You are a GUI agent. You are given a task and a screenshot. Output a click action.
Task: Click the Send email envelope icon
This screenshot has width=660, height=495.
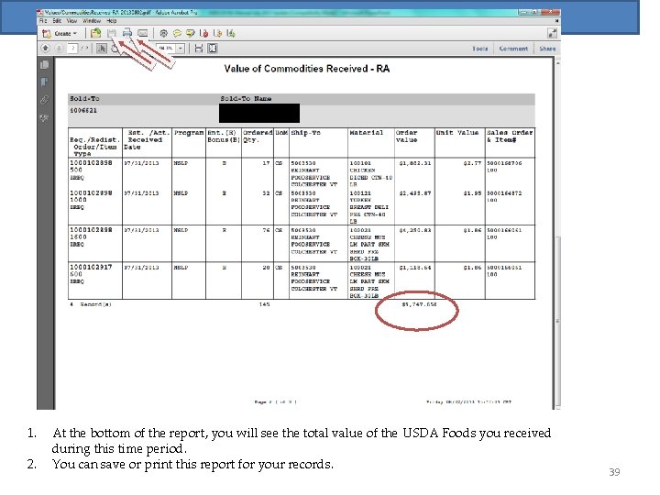pyautogui.click(x=143, y=33)
